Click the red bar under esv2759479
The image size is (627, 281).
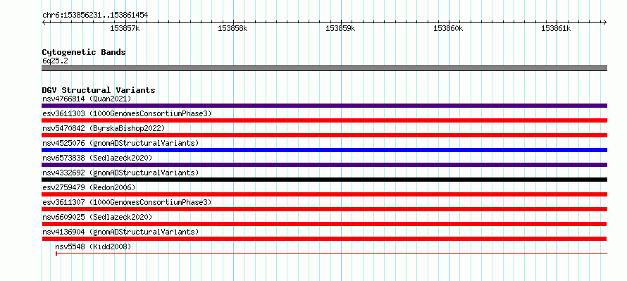pyautogui.click(x=324, y=194)
